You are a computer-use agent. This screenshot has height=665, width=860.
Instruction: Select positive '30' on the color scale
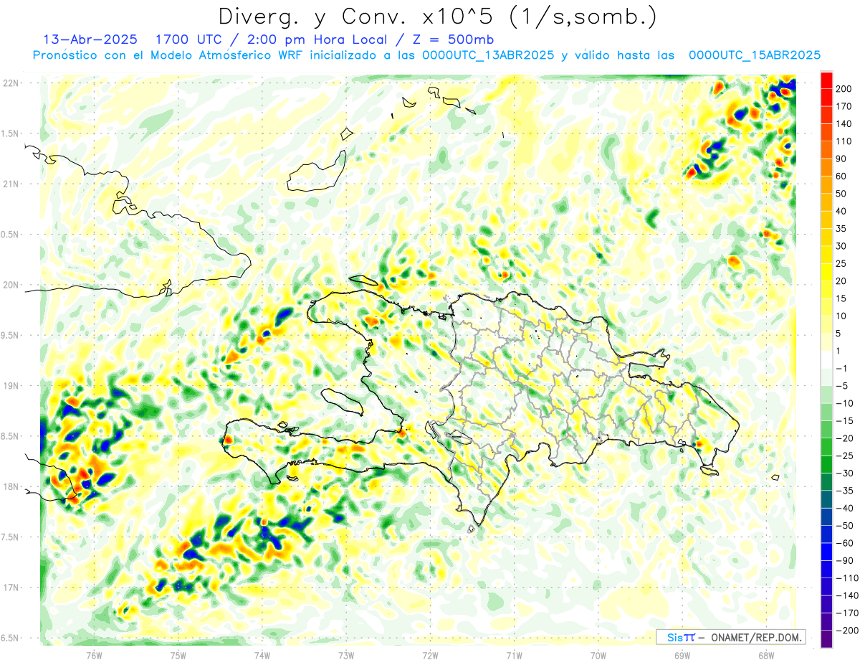tap(841, 246)
